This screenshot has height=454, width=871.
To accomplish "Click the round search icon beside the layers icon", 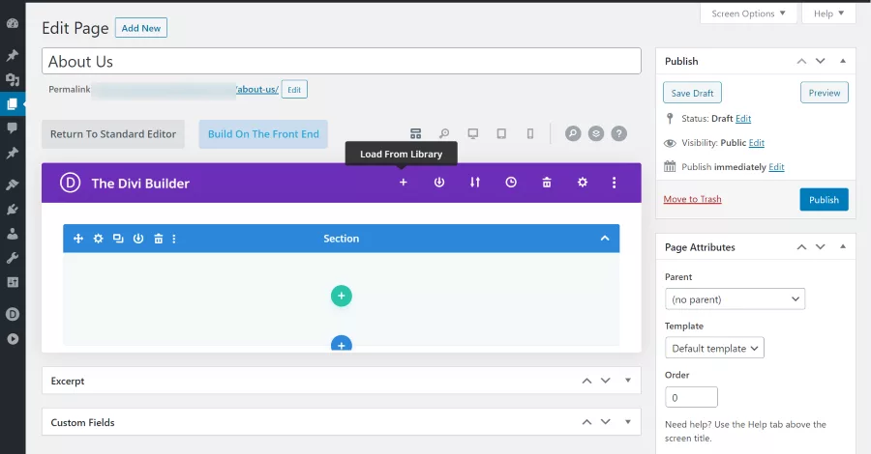I will 573,133.
